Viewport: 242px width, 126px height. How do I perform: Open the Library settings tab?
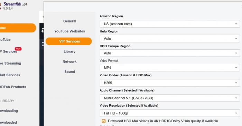click(69, 51)
